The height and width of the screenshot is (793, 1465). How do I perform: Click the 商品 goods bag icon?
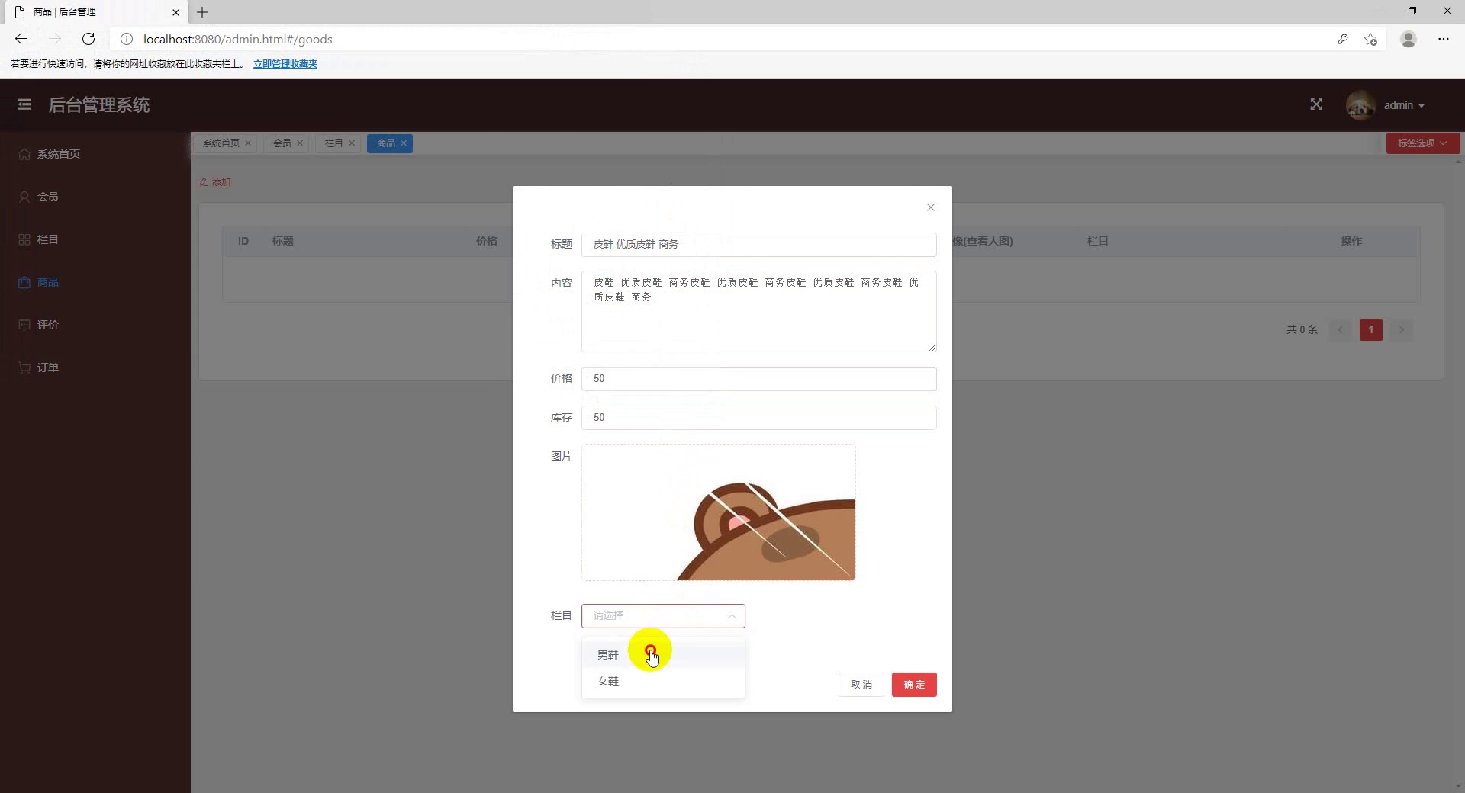coord(24,282)
